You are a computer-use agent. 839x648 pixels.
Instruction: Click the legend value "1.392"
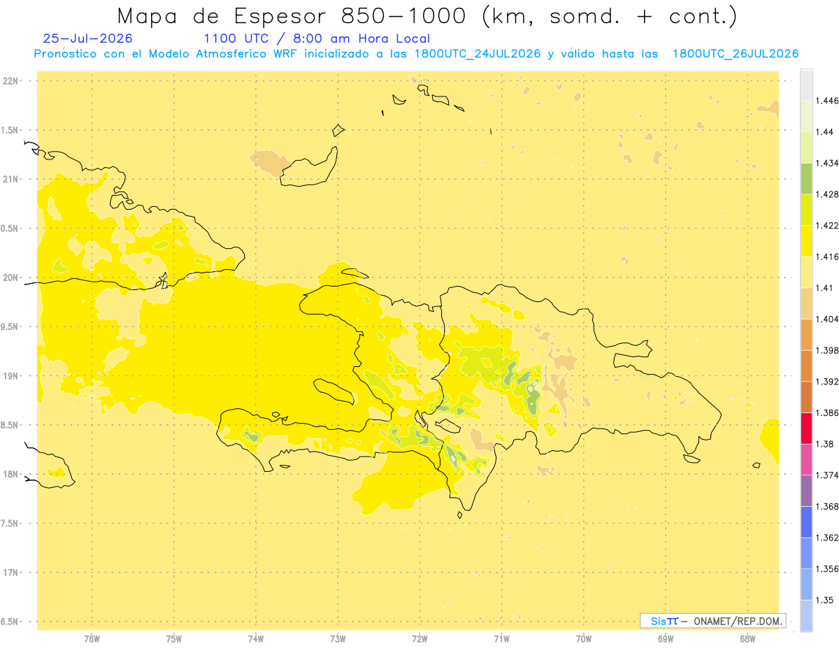pos(827,382)
